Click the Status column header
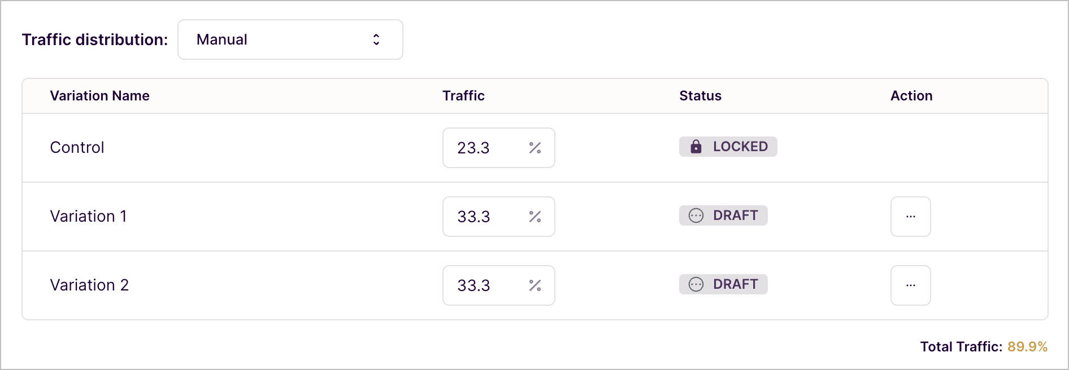The height and width of the screenshot is (370, 1069). (701, 96)
